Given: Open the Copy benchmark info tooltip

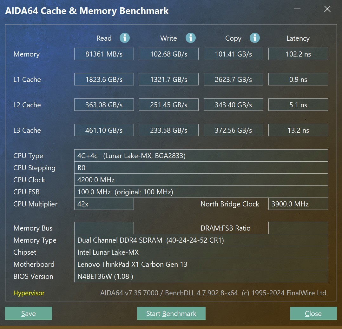Looking at the screenshot, I should tap(255, 38).
